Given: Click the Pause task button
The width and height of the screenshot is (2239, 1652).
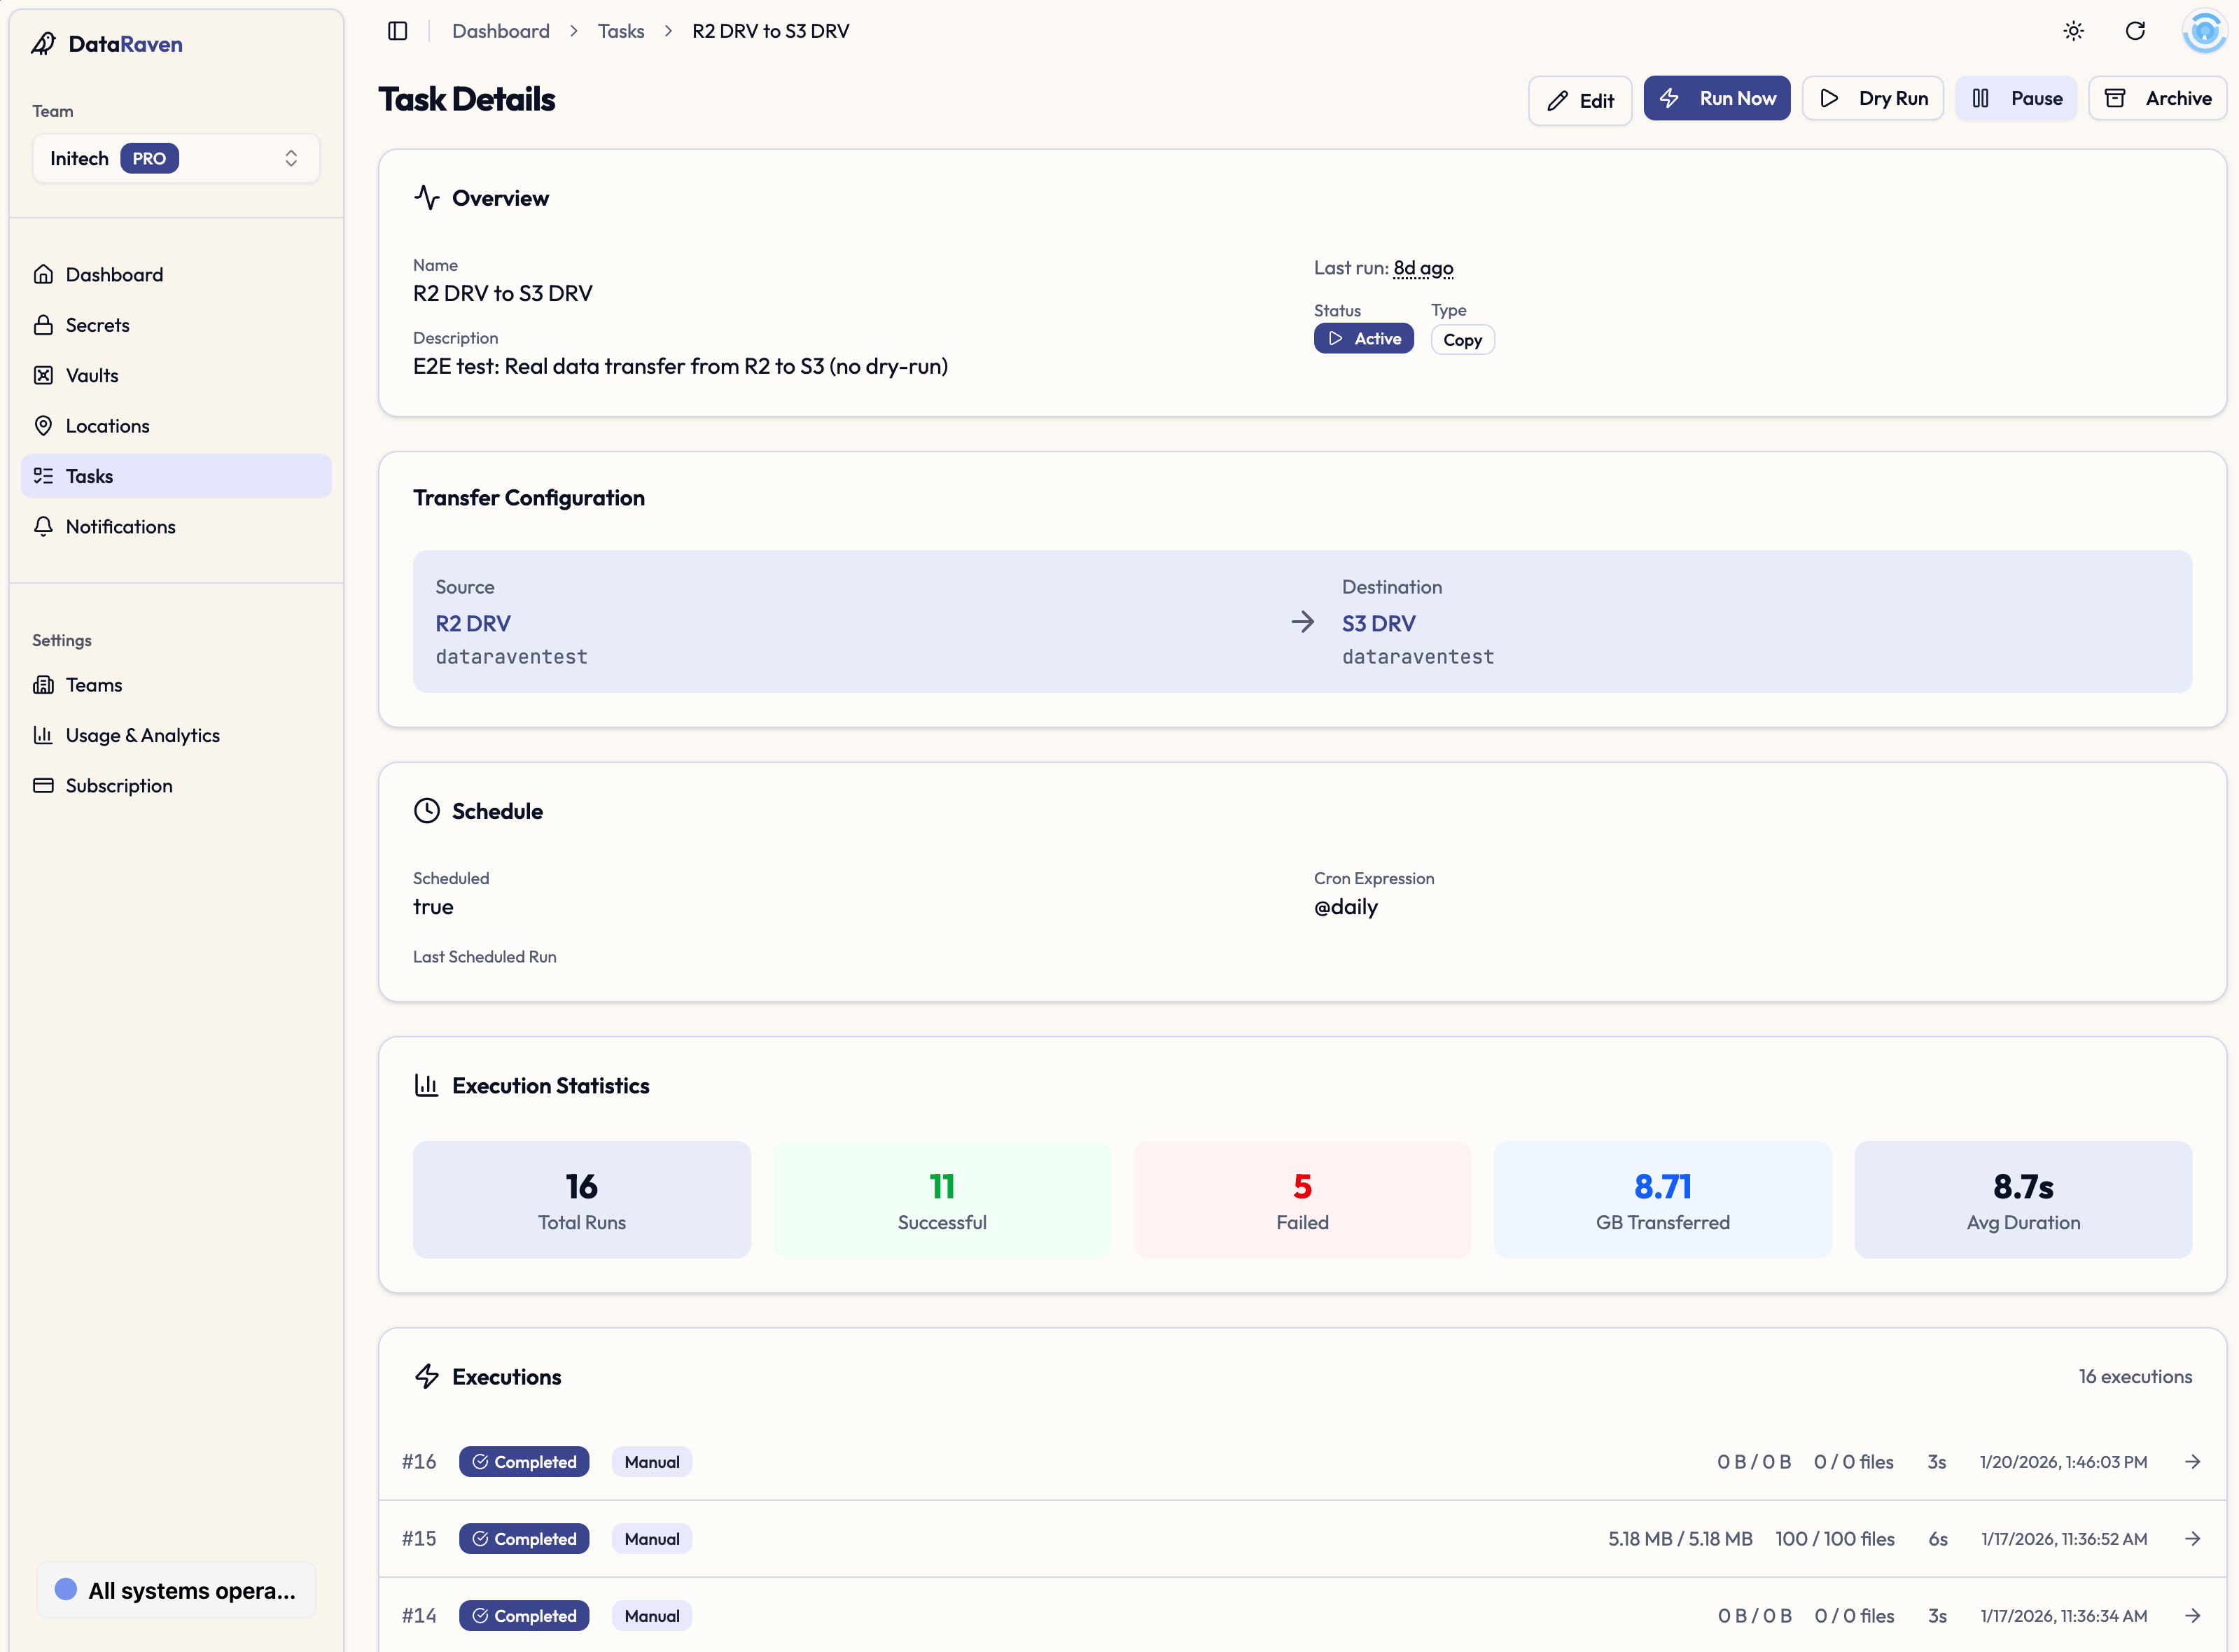Looking at the screenshot, I should coord(2016,98).
